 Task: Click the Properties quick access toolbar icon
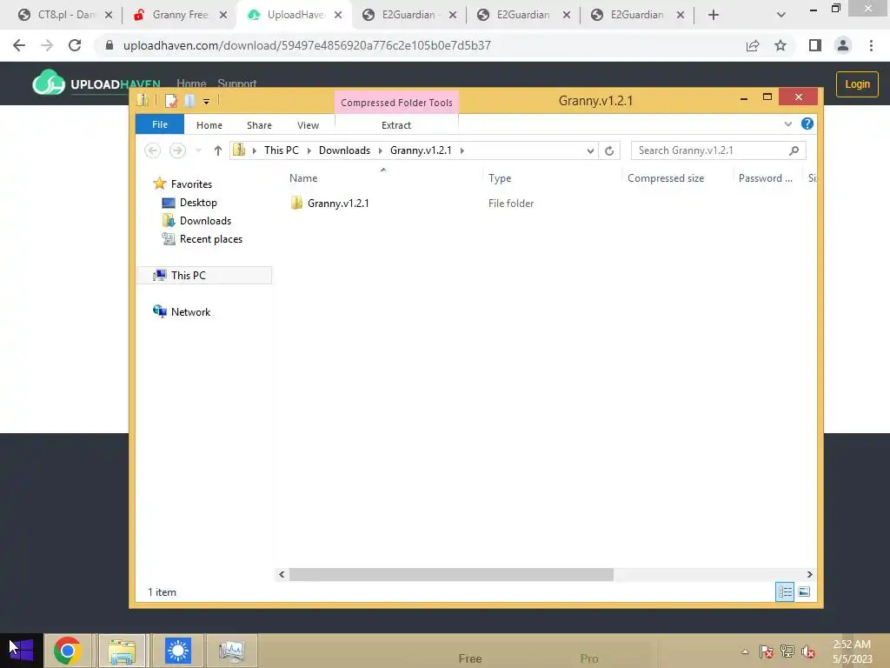point(170,101)
